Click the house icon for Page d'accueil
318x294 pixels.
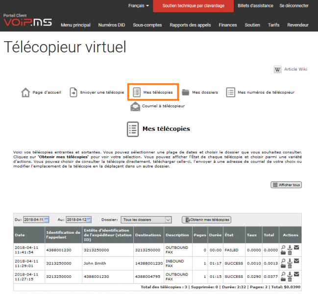click(25, 92)
